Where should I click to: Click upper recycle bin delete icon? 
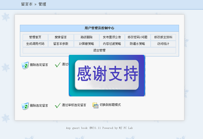tap(25, 65)
